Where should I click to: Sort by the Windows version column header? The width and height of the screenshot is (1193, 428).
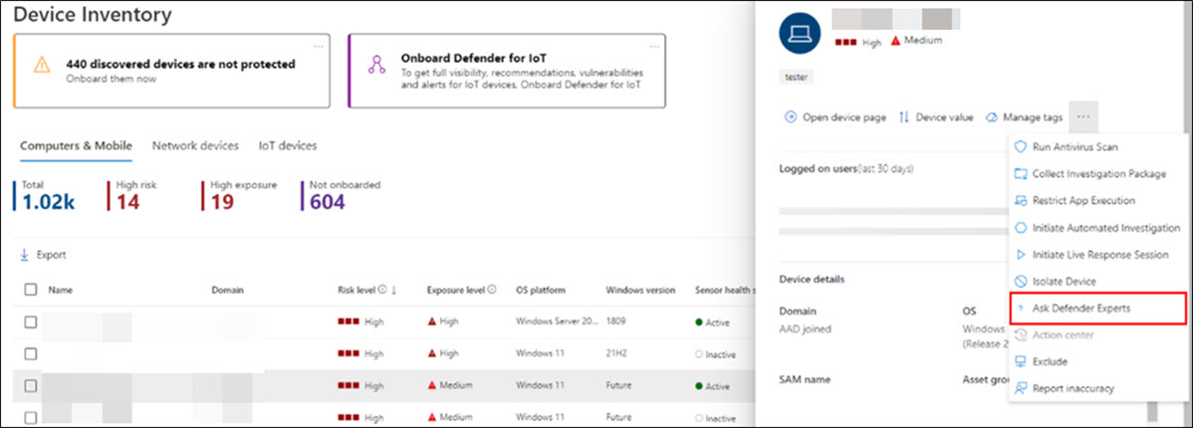point(640,290)
